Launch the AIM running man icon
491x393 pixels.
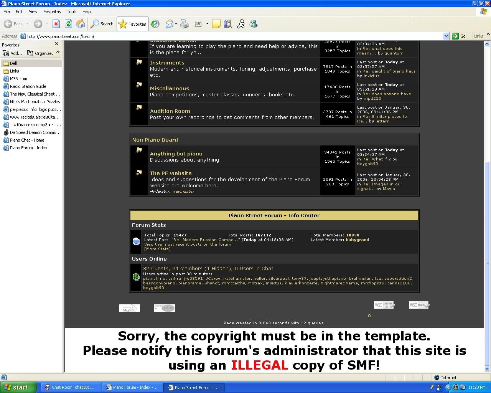[x=241, y=24]
